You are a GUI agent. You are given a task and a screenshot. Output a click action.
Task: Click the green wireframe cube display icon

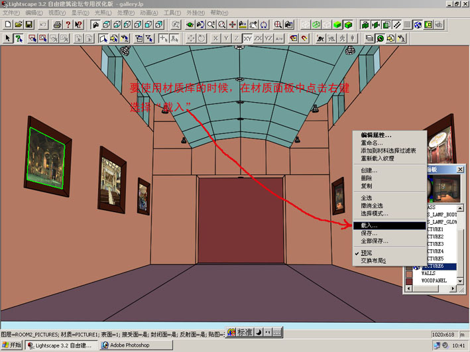pyautogui.click(x=316, y=25)
